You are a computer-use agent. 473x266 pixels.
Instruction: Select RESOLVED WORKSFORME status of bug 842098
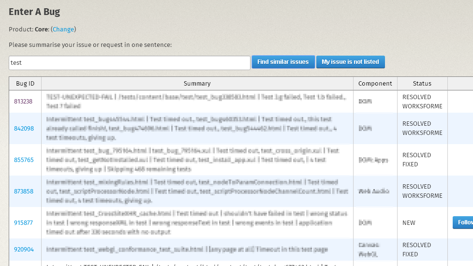tap(422, 128)
